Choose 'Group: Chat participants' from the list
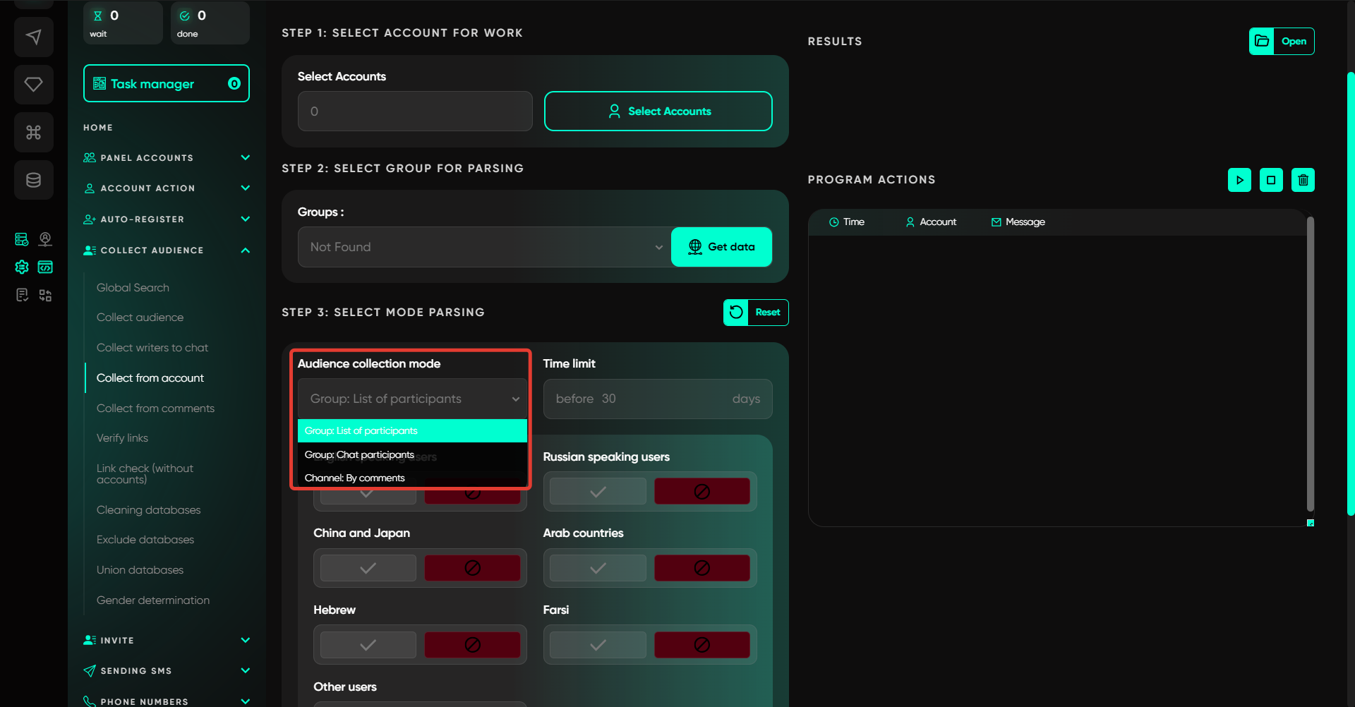 tap(360, 455)
